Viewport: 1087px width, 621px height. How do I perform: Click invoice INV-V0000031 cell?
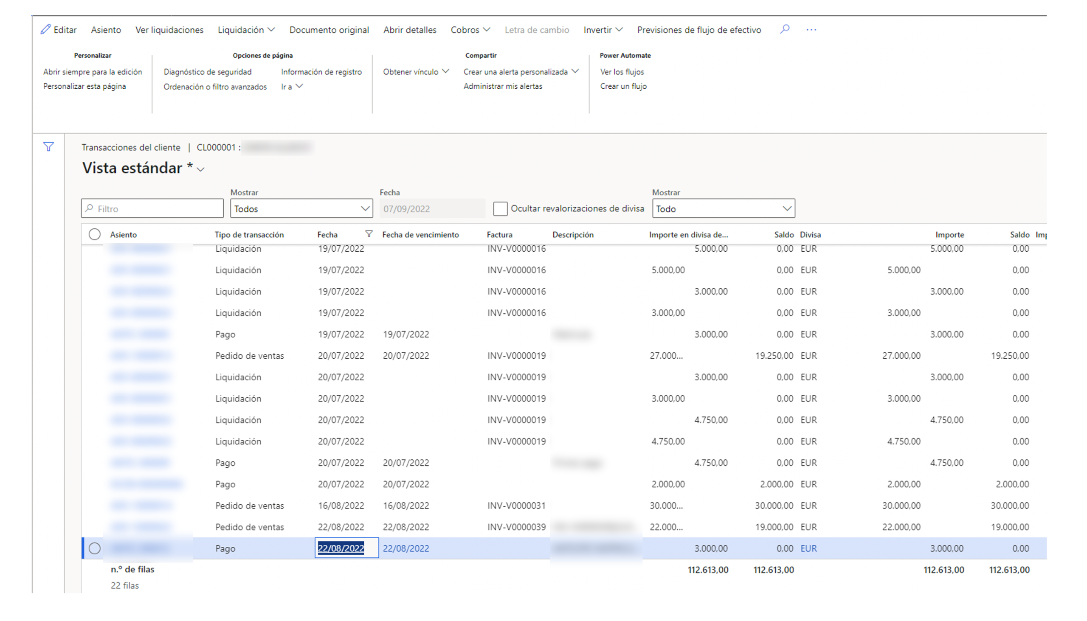point(516,506)
